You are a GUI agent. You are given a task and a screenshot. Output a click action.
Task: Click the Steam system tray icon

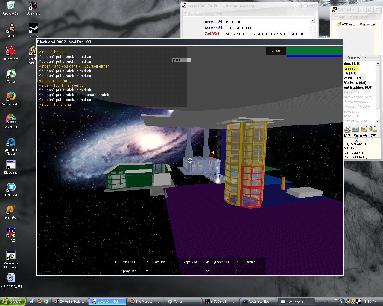click(358, 302)
